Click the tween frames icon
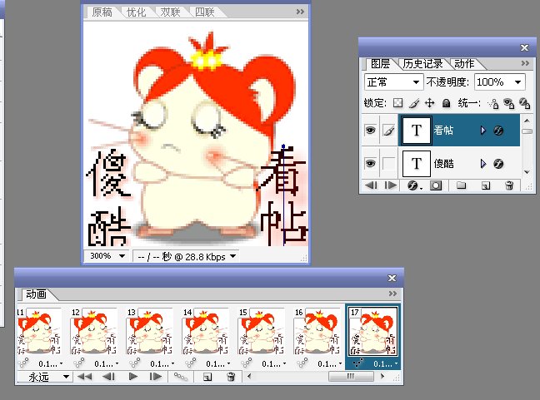The image size is (540, 400). [x=181, y=377]
